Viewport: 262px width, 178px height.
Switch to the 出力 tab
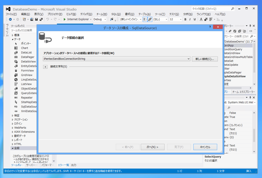(74, 165)
